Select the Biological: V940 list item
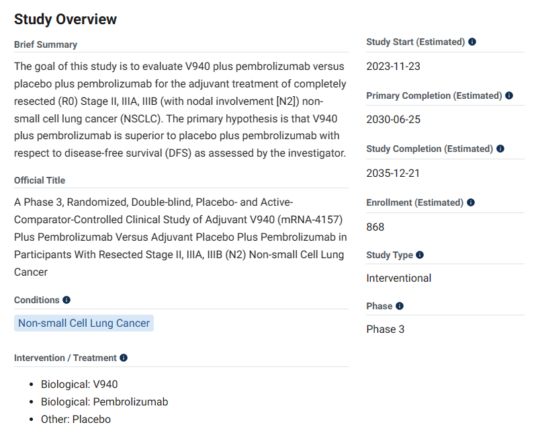The height and width of the screenshot is (433, 540). [79, 385]
